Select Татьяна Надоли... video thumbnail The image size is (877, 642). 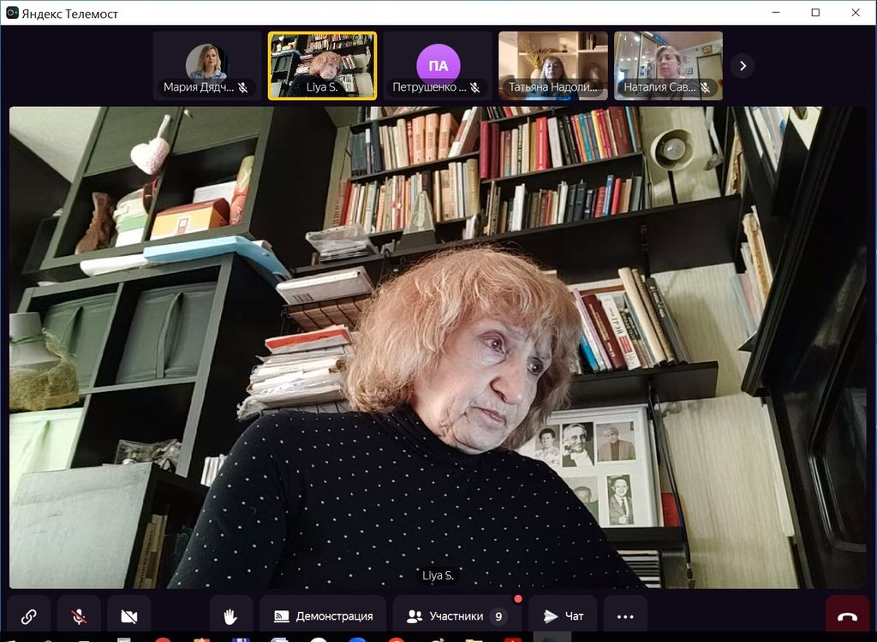[x=553, y=65]
